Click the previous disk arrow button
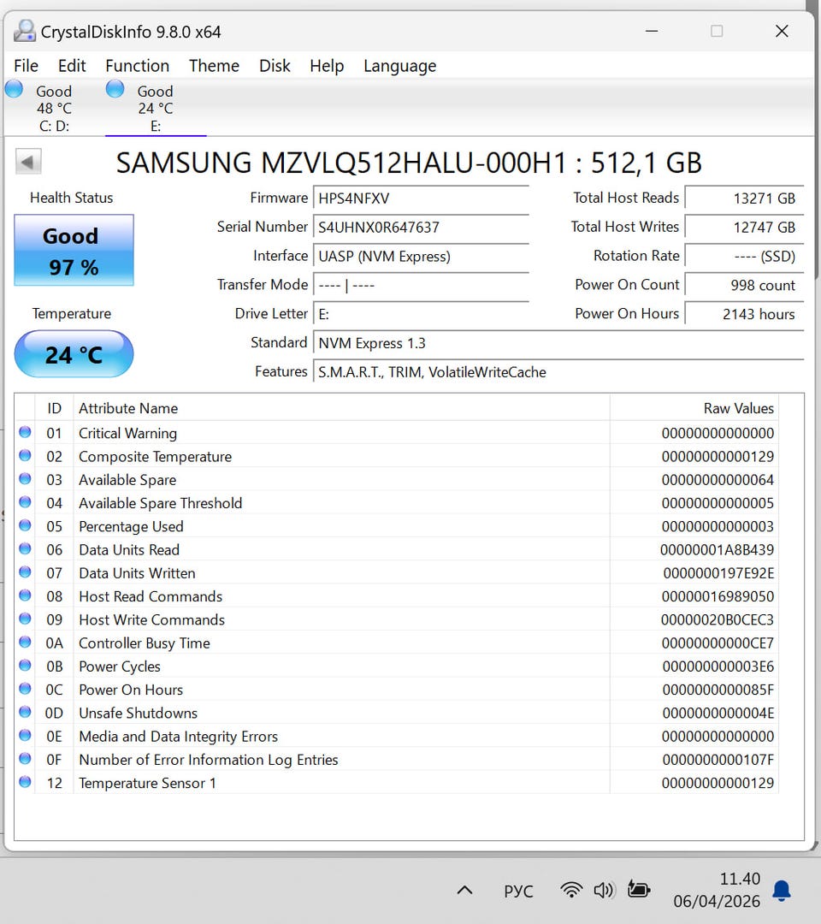Image resolution: width=821 pixels, height=924 pixels. 28,162
